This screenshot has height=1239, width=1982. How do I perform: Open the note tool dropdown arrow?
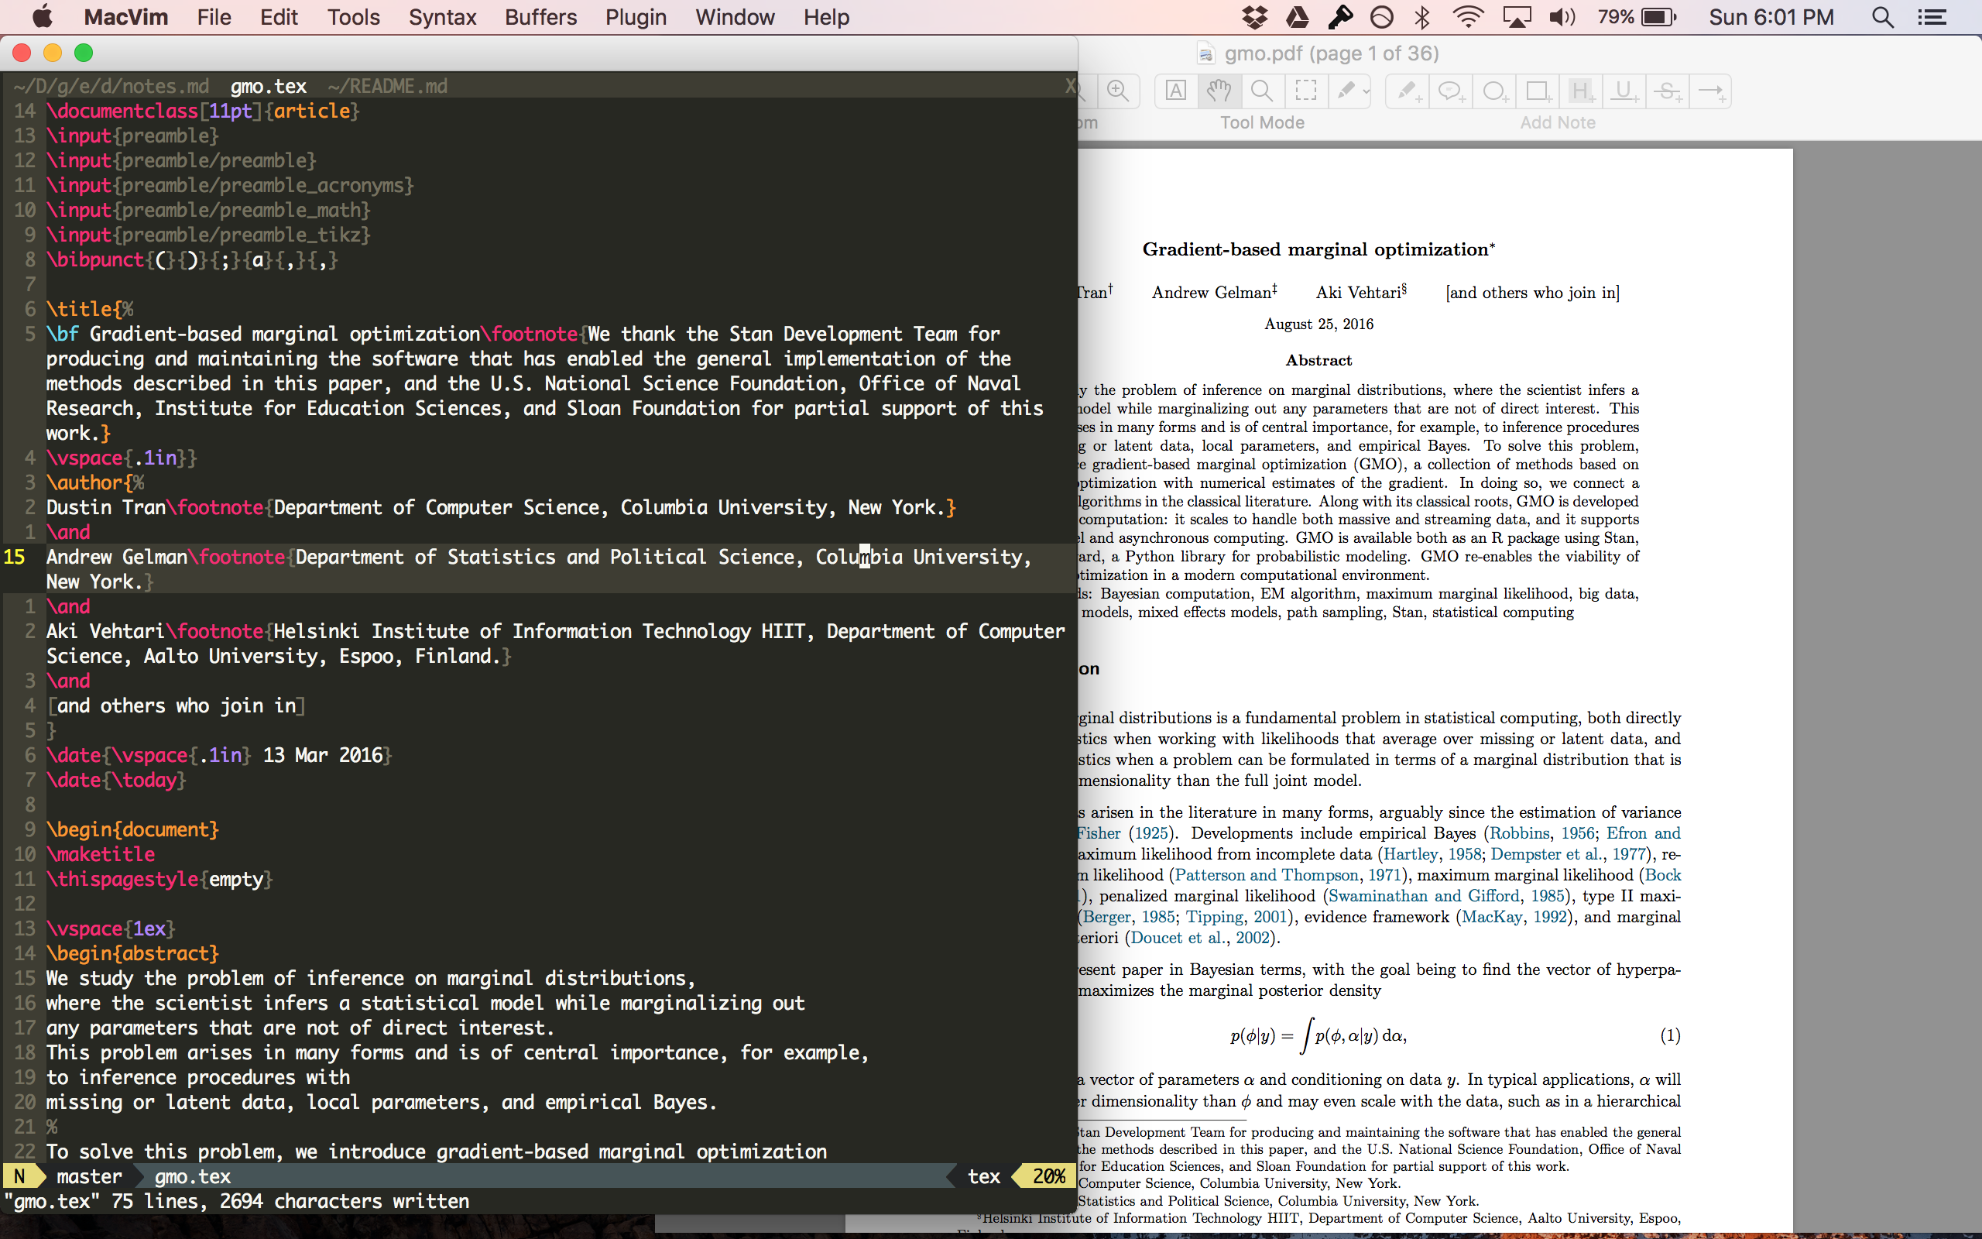(x=1366, y=92)
